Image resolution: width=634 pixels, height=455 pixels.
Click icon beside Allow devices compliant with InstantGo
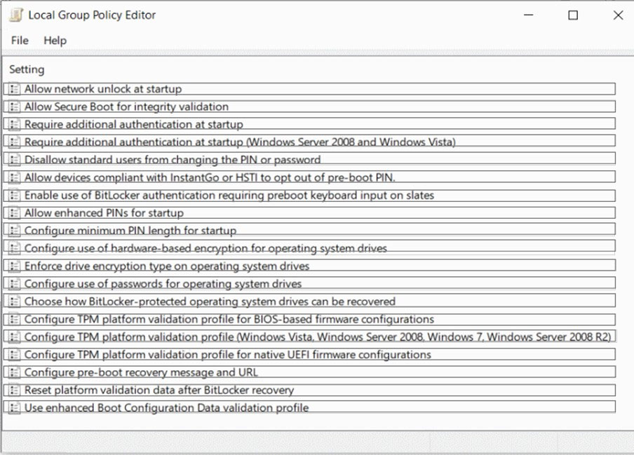point(15,177)
